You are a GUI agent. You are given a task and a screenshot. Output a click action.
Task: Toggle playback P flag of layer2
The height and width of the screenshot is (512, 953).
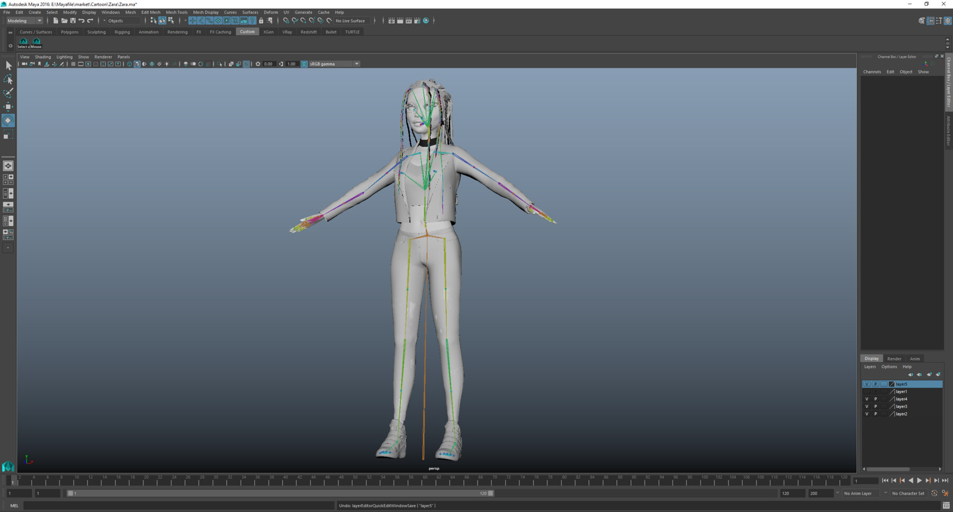coord(875,414)
